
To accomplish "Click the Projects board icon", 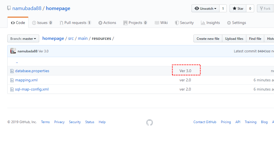I will [x=125, y=23].
